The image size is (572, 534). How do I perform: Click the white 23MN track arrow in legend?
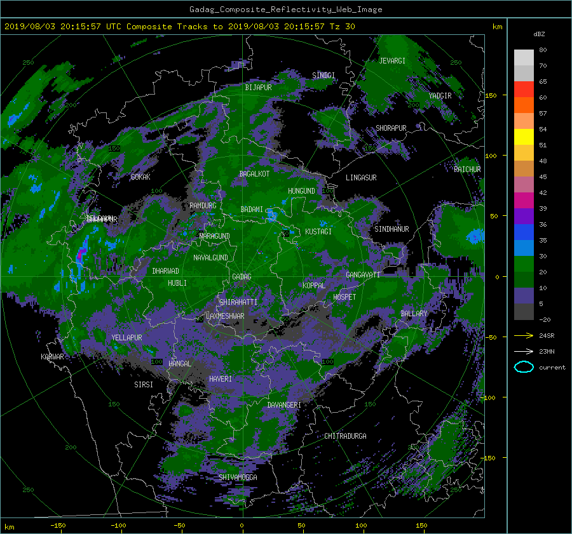(x=524, y=351)
